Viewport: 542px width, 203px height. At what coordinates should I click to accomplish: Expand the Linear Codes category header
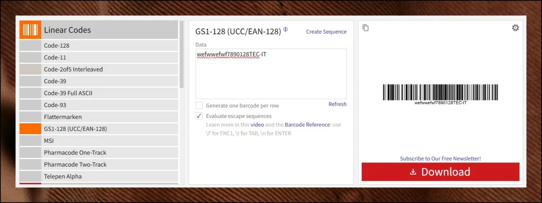coord(110,30)
